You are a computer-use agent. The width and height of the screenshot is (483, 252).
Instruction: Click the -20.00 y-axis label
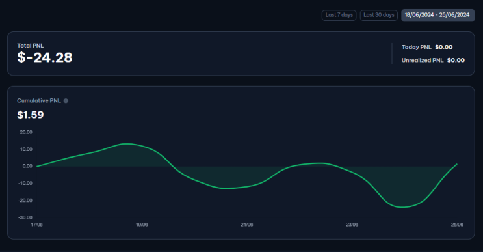click(x=25, y=200)
